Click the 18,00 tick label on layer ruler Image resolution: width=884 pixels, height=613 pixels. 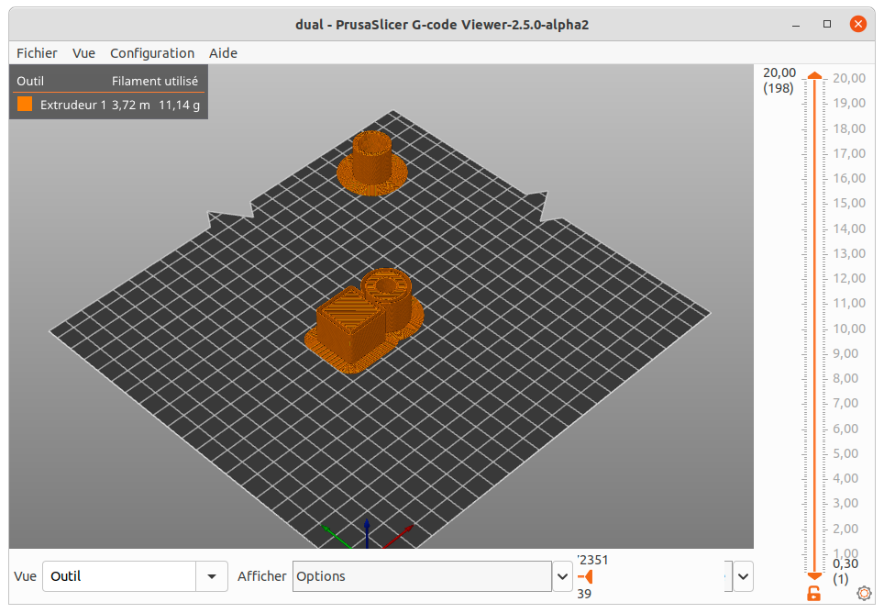coord(849,128)
